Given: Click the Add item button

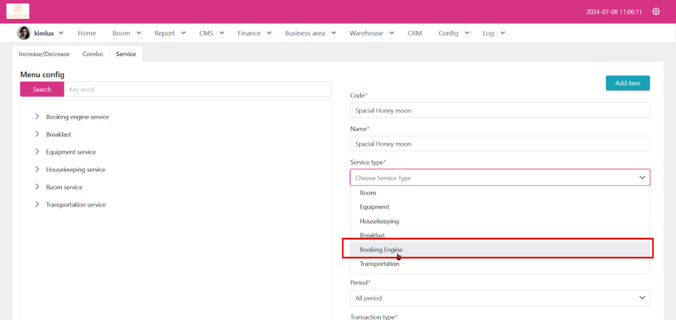Looking at the screenshot, I should pos(627,83).
